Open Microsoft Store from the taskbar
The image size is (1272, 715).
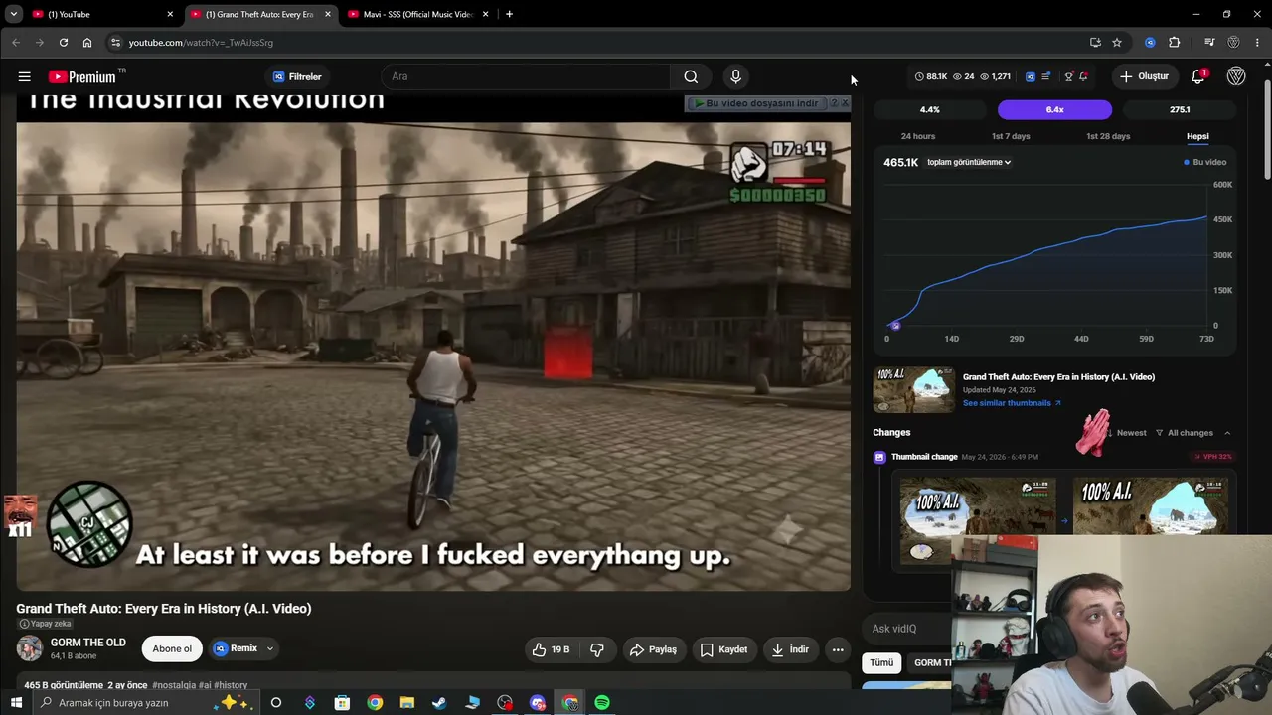[342, 703]
